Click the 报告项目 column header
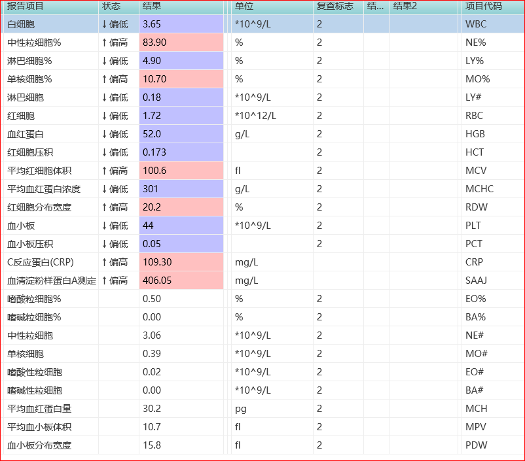525x461 pixels. click(26, 7)
